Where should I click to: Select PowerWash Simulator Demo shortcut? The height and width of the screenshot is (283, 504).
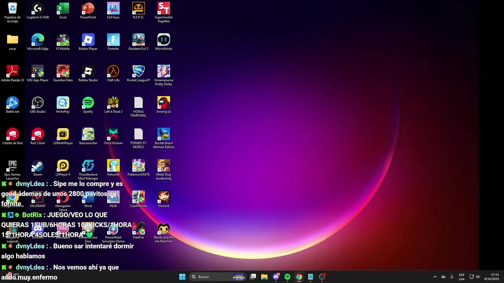[113, 232]
